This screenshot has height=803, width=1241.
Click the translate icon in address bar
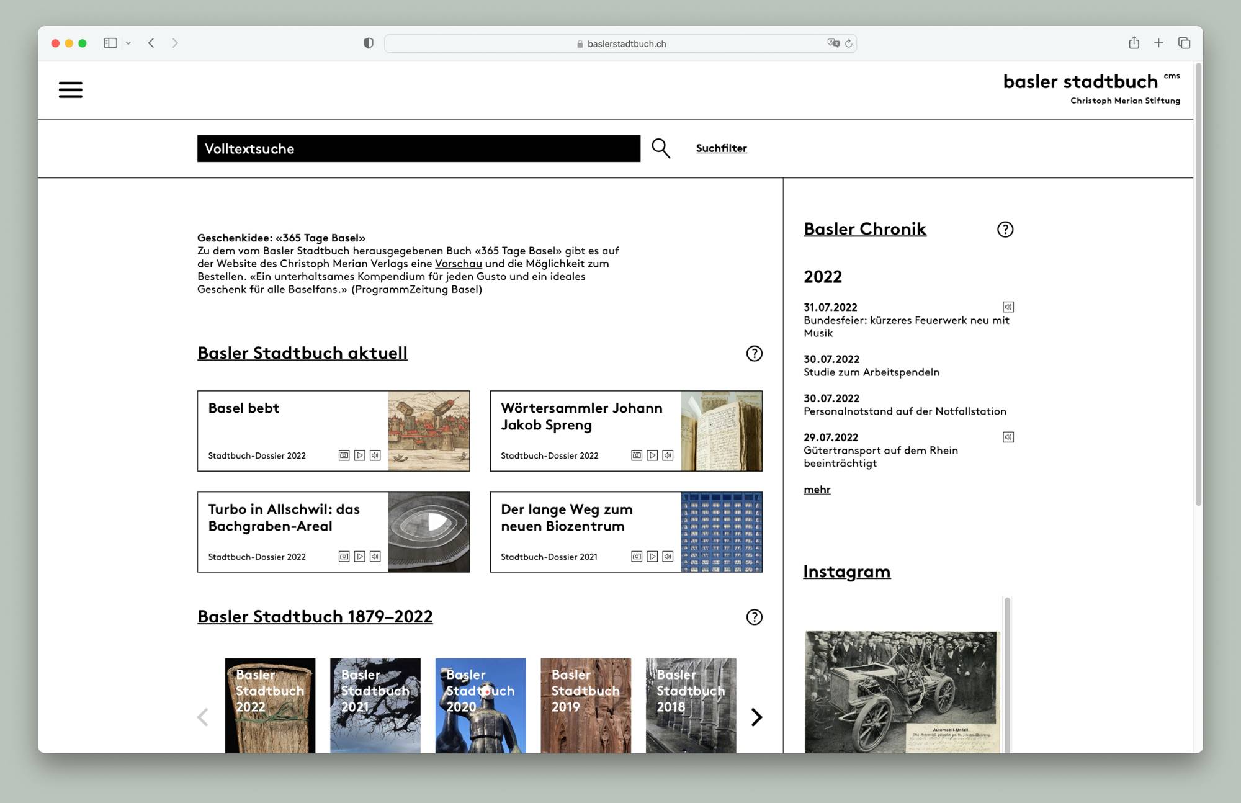833,43
